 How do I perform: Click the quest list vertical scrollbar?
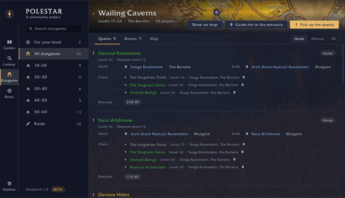click(x=343, y=64)
